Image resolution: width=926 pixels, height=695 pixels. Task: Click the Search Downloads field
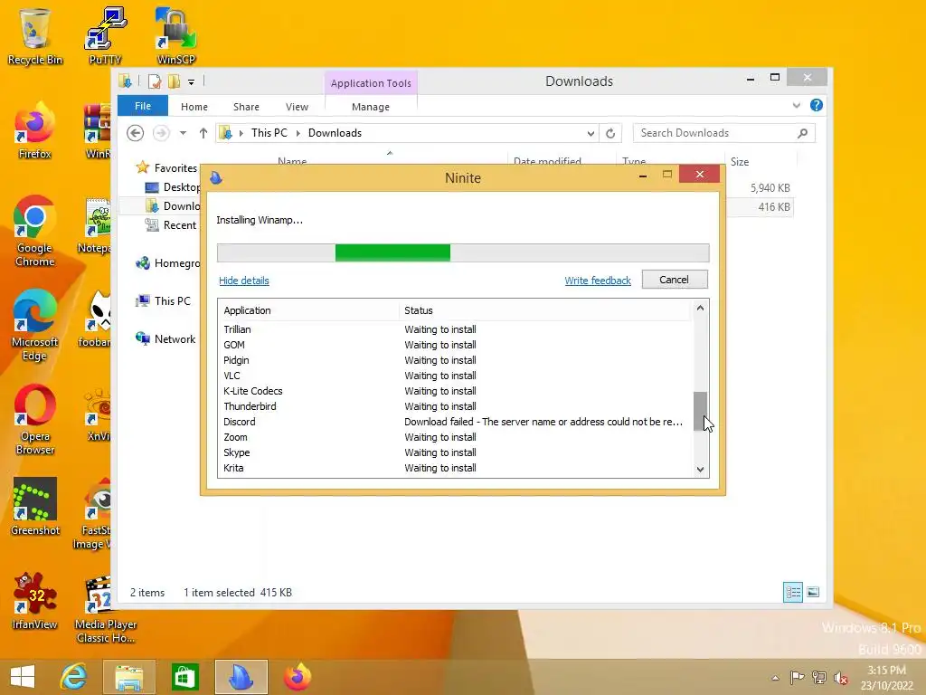(x=724, y=134)
